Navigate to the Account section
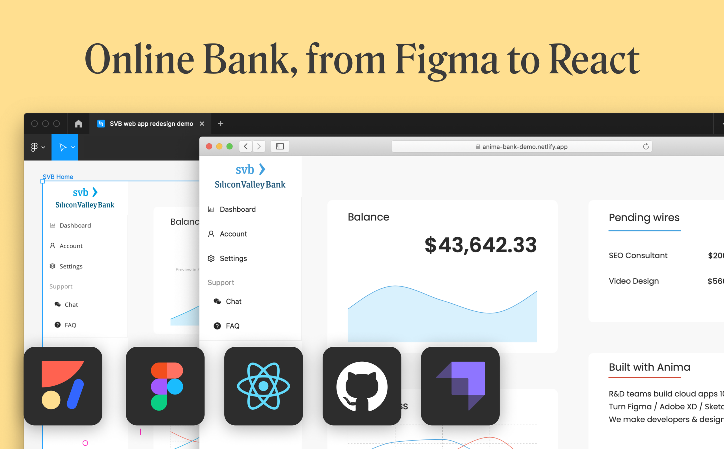Screen dimensions: 724x449 click(x=233, y=234)
